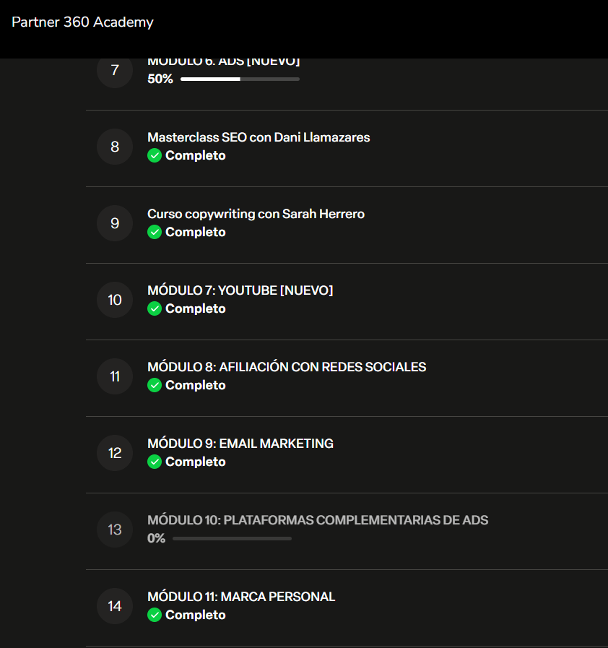Select the number 11 circle badge
Image resolution: width=608 pixels, height=648 pixels.
[115, 376]
